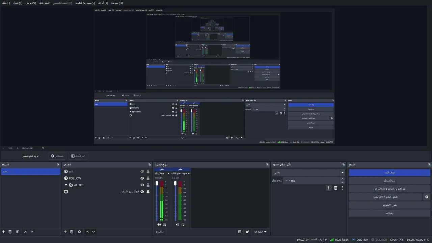
Task: Open إعدادات settings button in Controls
Action: tap(389, 213)
